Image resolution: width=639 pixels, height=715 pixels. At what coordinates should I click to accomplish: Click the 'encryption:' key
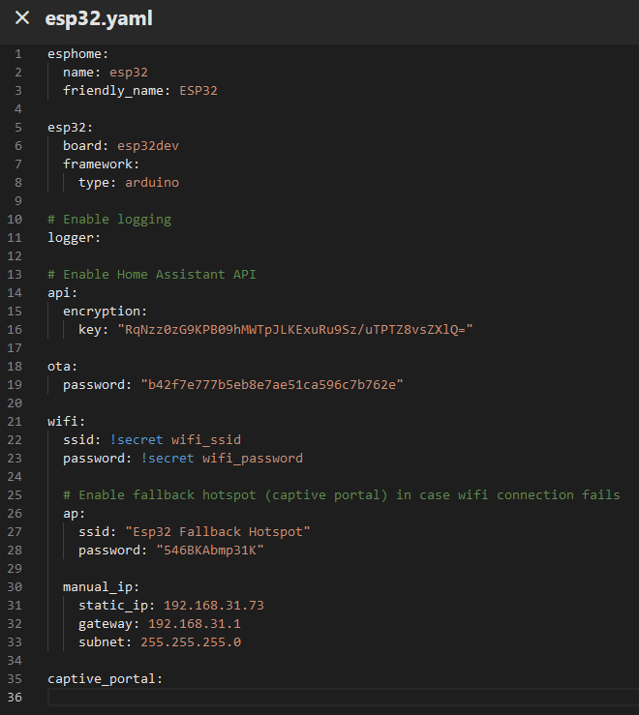[105, 312]
